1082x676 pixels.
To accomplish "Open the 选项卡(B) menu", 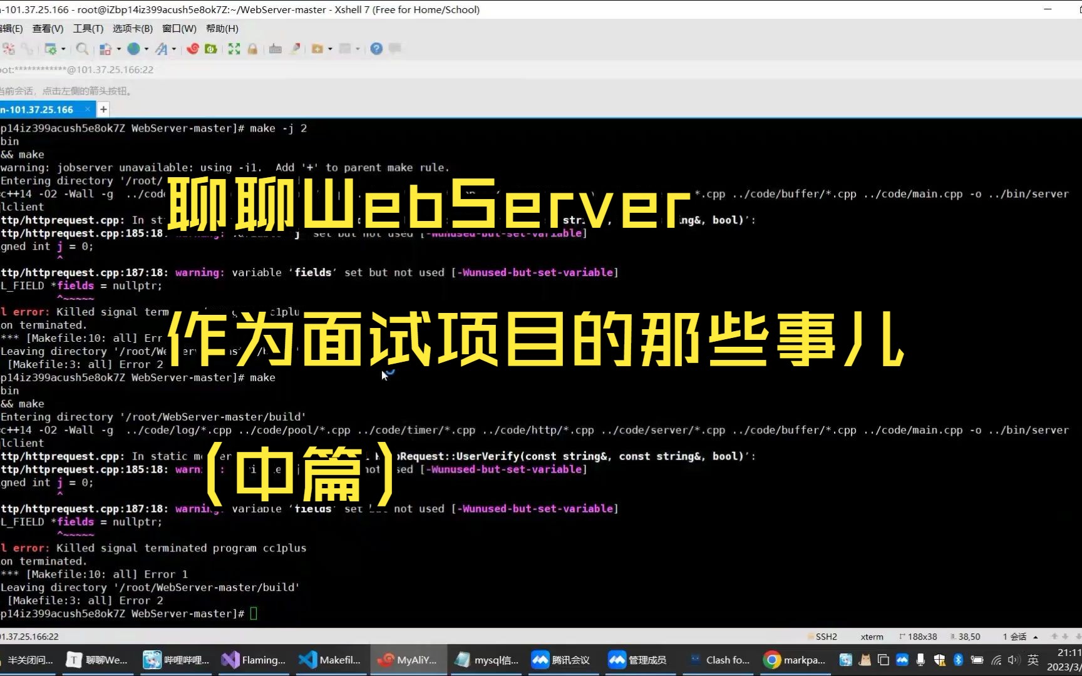I will 133,29.
